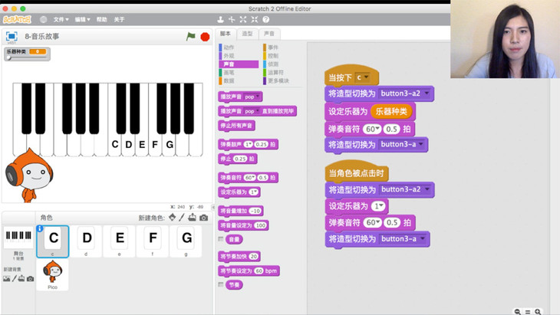This screenshot has width=560, height=315.
Task: Click the help question mark icon
Action: (x=266, y=20)
